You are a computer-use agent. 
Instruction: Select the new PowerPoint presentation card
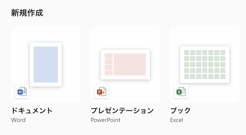coord(125,64)
